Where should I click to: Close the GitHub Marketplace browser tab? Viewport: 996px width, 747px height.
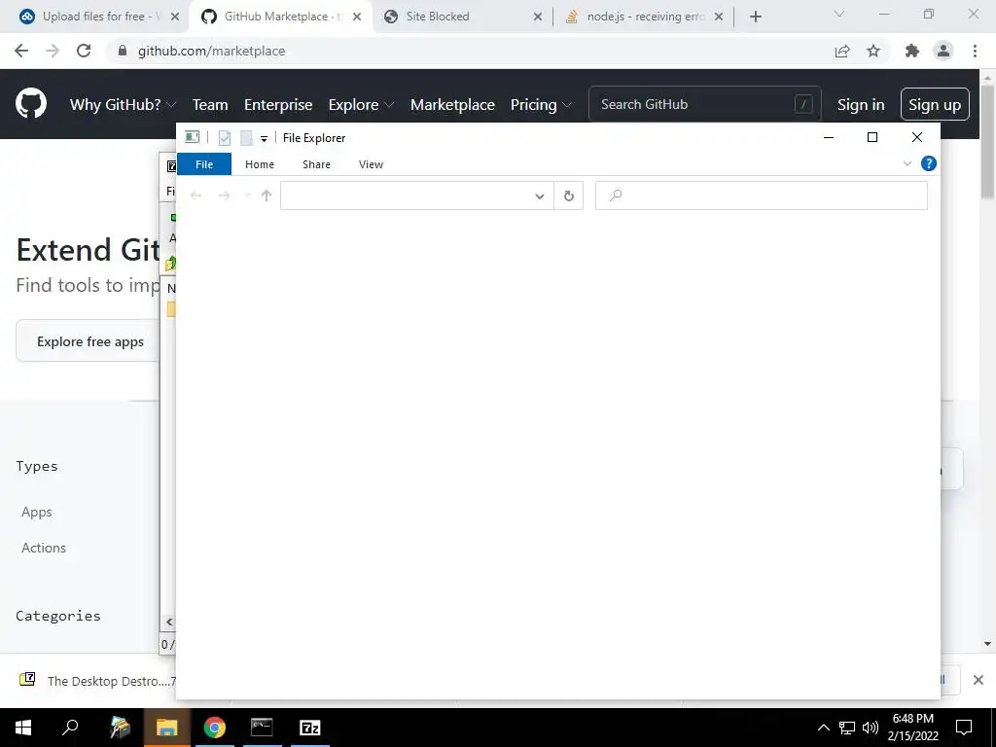(357, 17)
